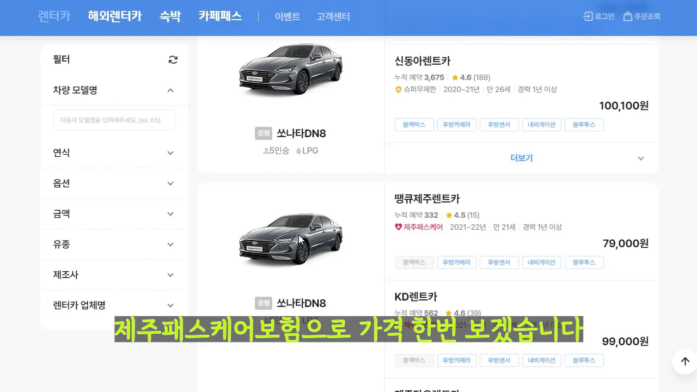Click the 2020~21년 model year text
The height and width of the screenshot is (392, 697).
461,89
